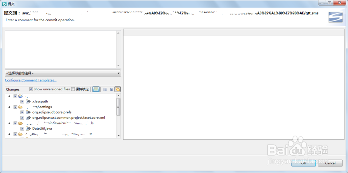Click the SVN logo in dialog header

(335, 17)
